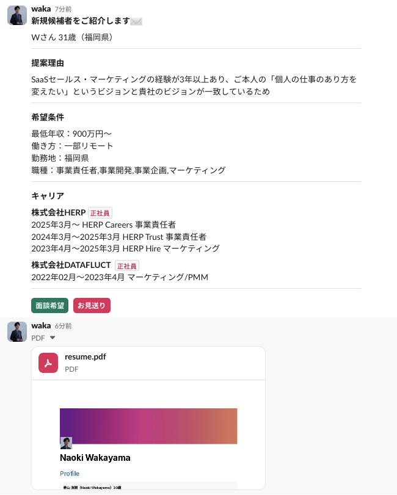The width and height of the screenshot is (397, 495).
Task: Open the resume.pdf file name
Action: (86, 356)
